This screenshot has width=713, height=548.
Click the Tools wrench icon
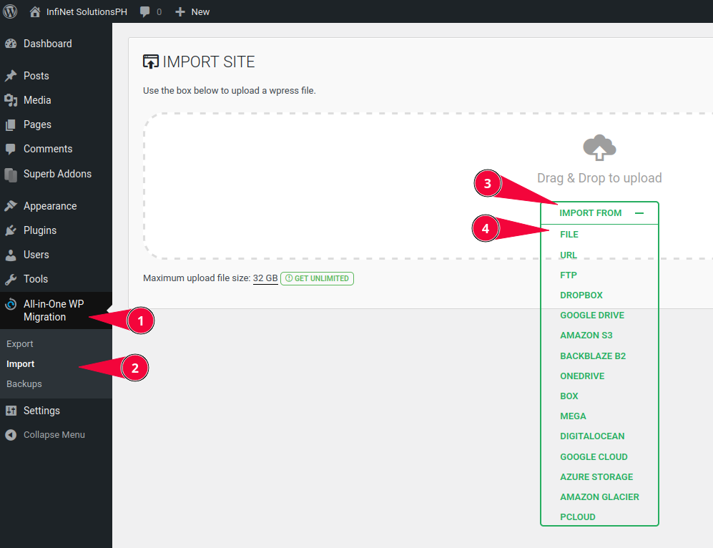tap(11, 279)
